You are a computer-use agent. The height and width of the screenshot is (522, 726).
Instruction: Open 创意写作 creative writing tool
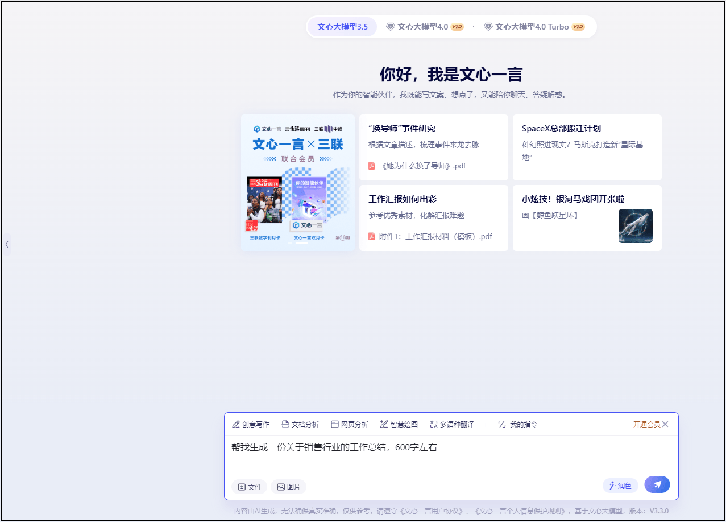[x=251, y=424]
